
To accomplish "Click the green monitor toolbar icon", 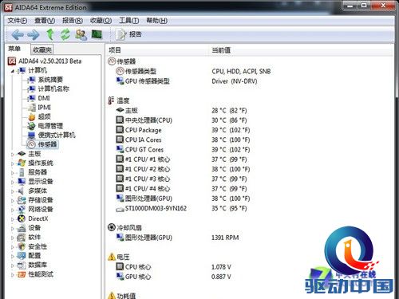I will click(x=97, y=34).
